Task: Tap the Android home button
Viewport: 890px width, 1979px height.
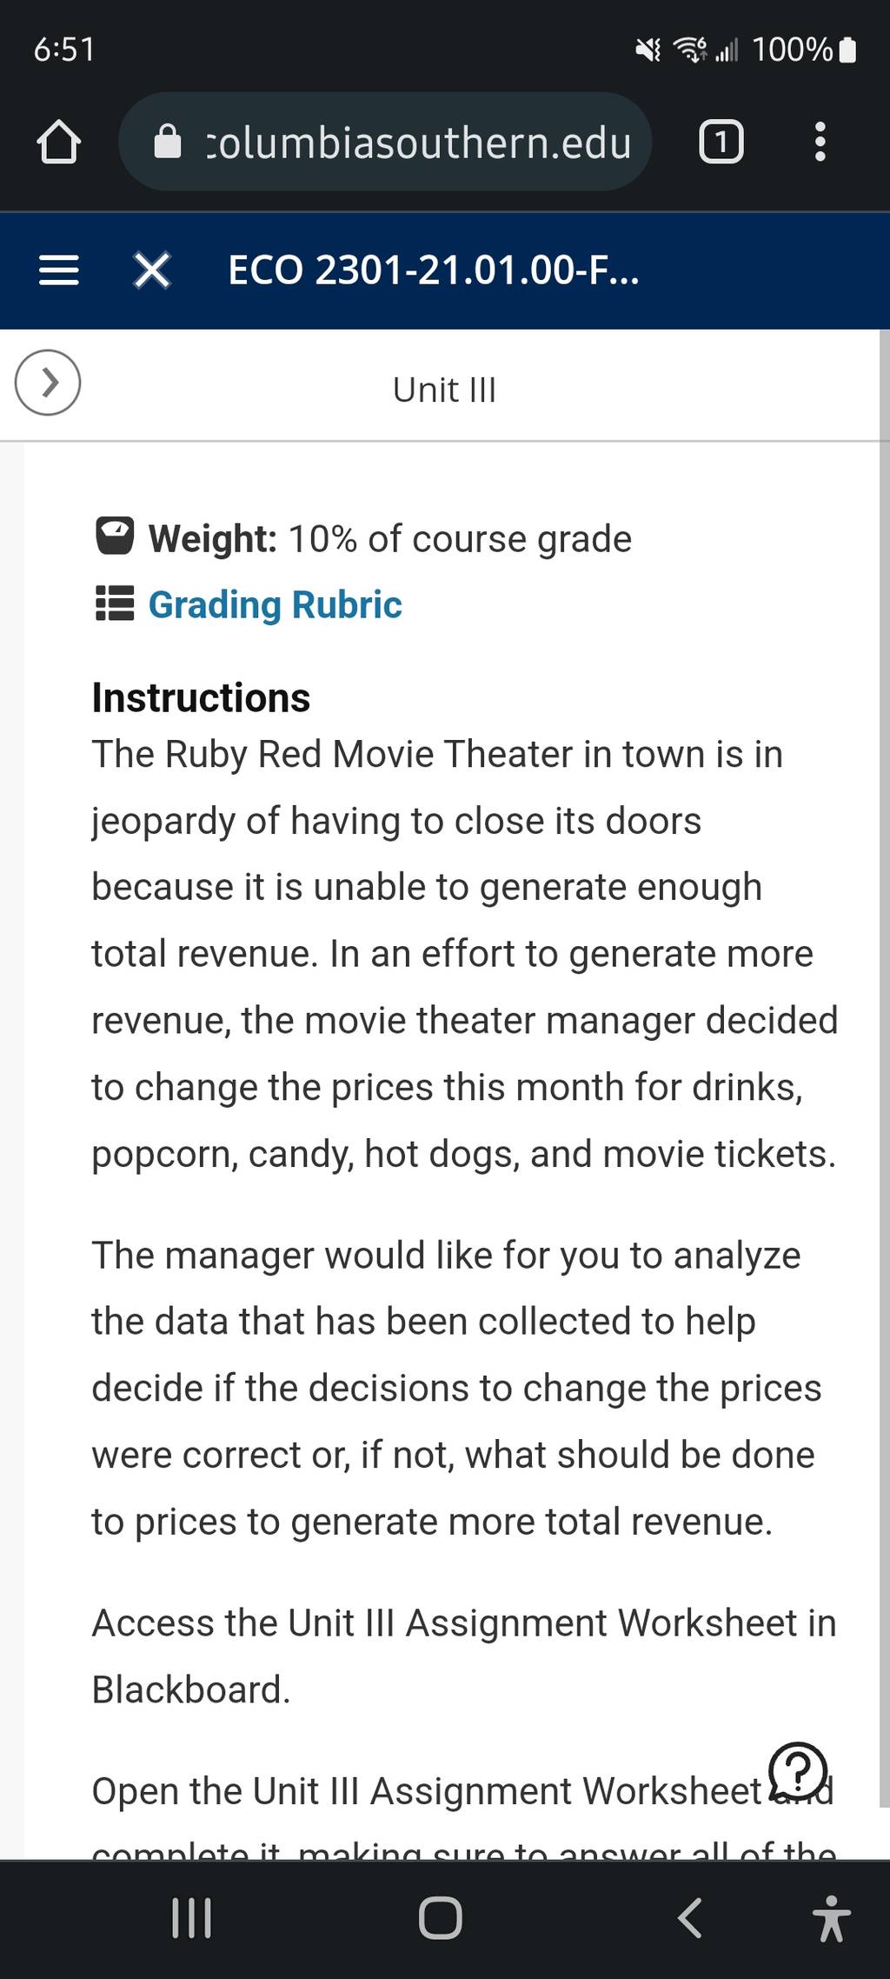Action: [x=441, y=1917]
